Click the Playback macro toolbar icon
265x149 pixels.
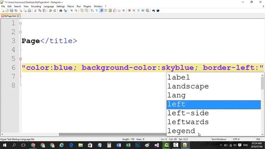point(138,11)
